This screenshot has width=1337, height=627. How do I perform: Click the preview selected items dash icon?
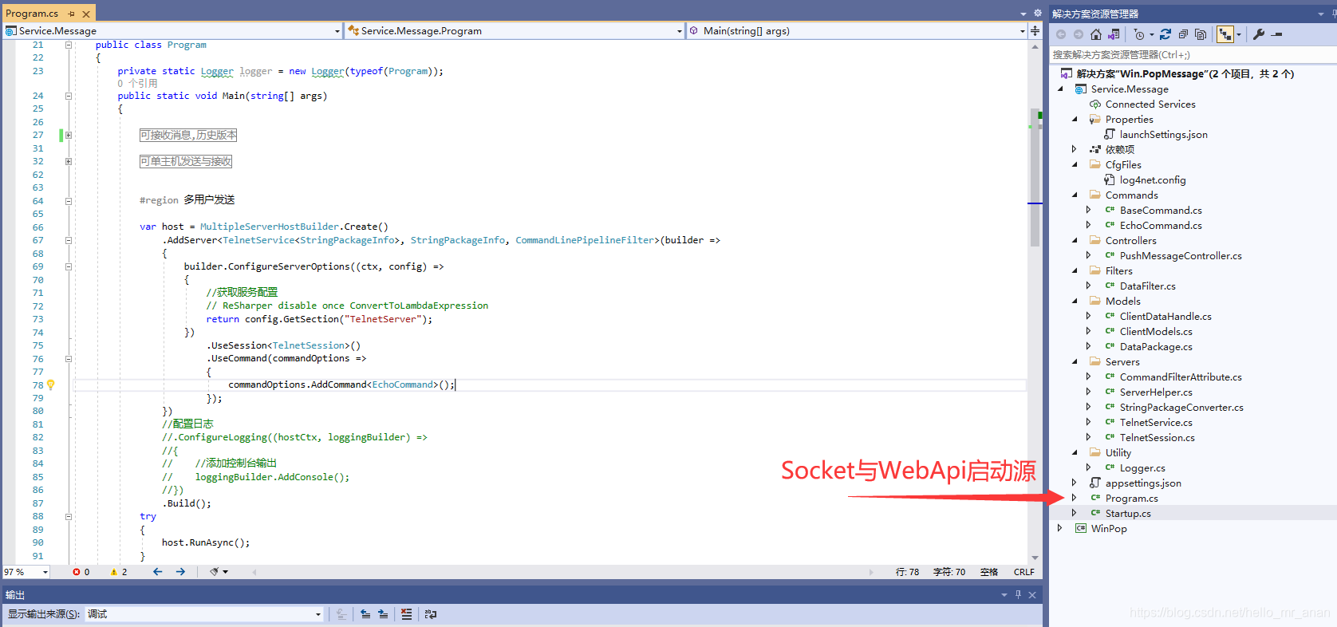tap(1276, 34)
